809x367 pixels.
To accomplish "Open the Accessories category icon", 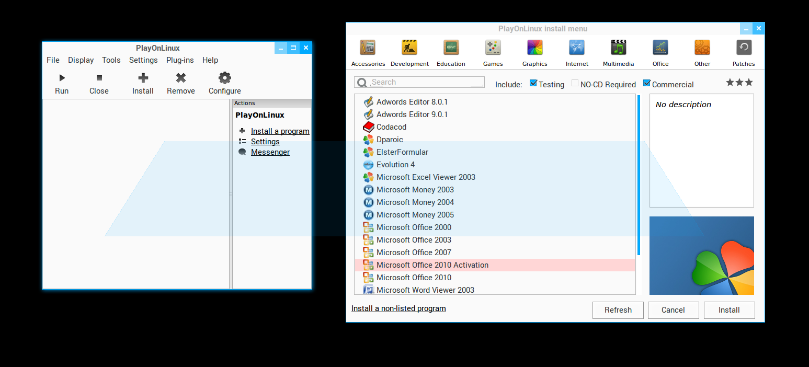I will pyautogui.click(x=368, y=48).
